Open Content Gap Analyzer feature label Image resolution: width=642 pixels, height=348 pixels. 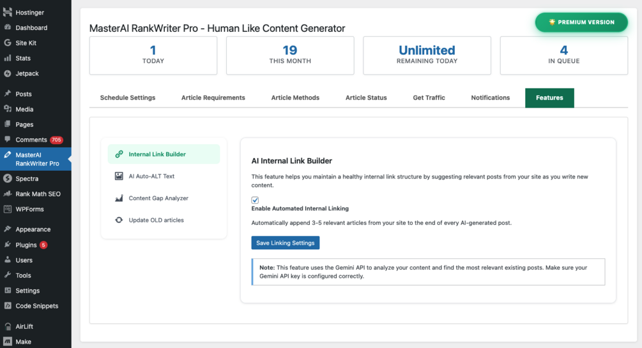(x=158, y=198)
